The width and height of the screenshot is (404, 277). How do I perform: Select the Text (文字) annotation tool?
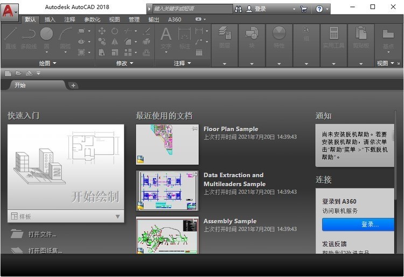[166, 38]
